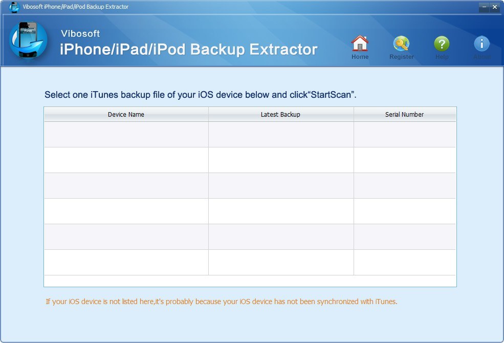Click the orange 'If your iOS device is not listed' note

[221, 302]
